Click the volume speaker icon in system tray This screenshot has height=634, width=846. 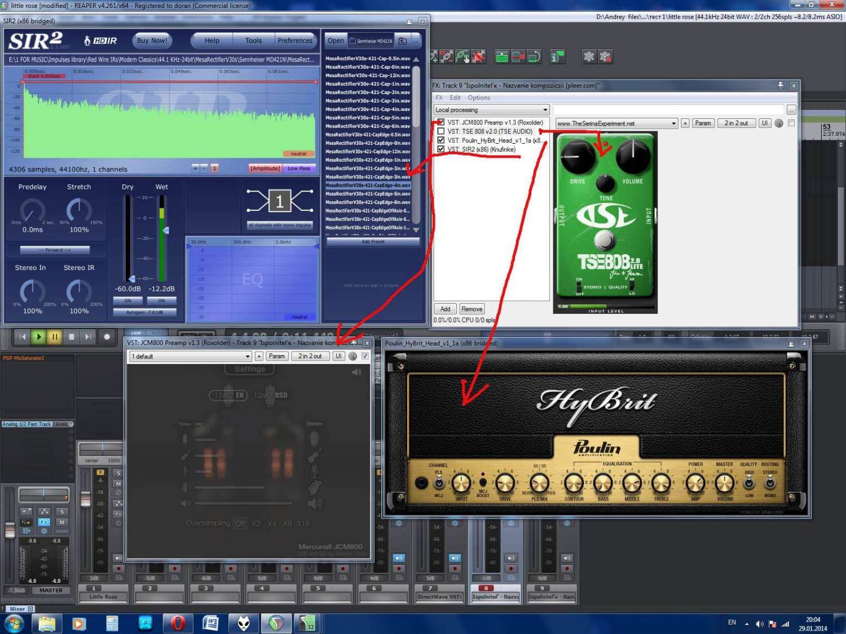(760, 624)
